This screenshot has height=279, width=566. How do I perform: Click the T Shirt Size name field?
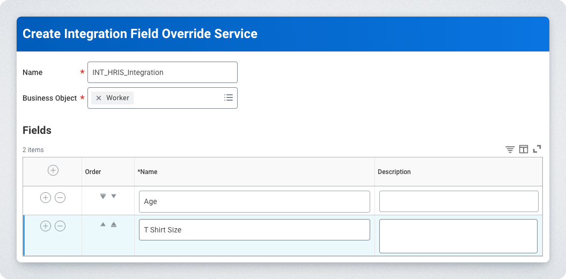[254, 230]
